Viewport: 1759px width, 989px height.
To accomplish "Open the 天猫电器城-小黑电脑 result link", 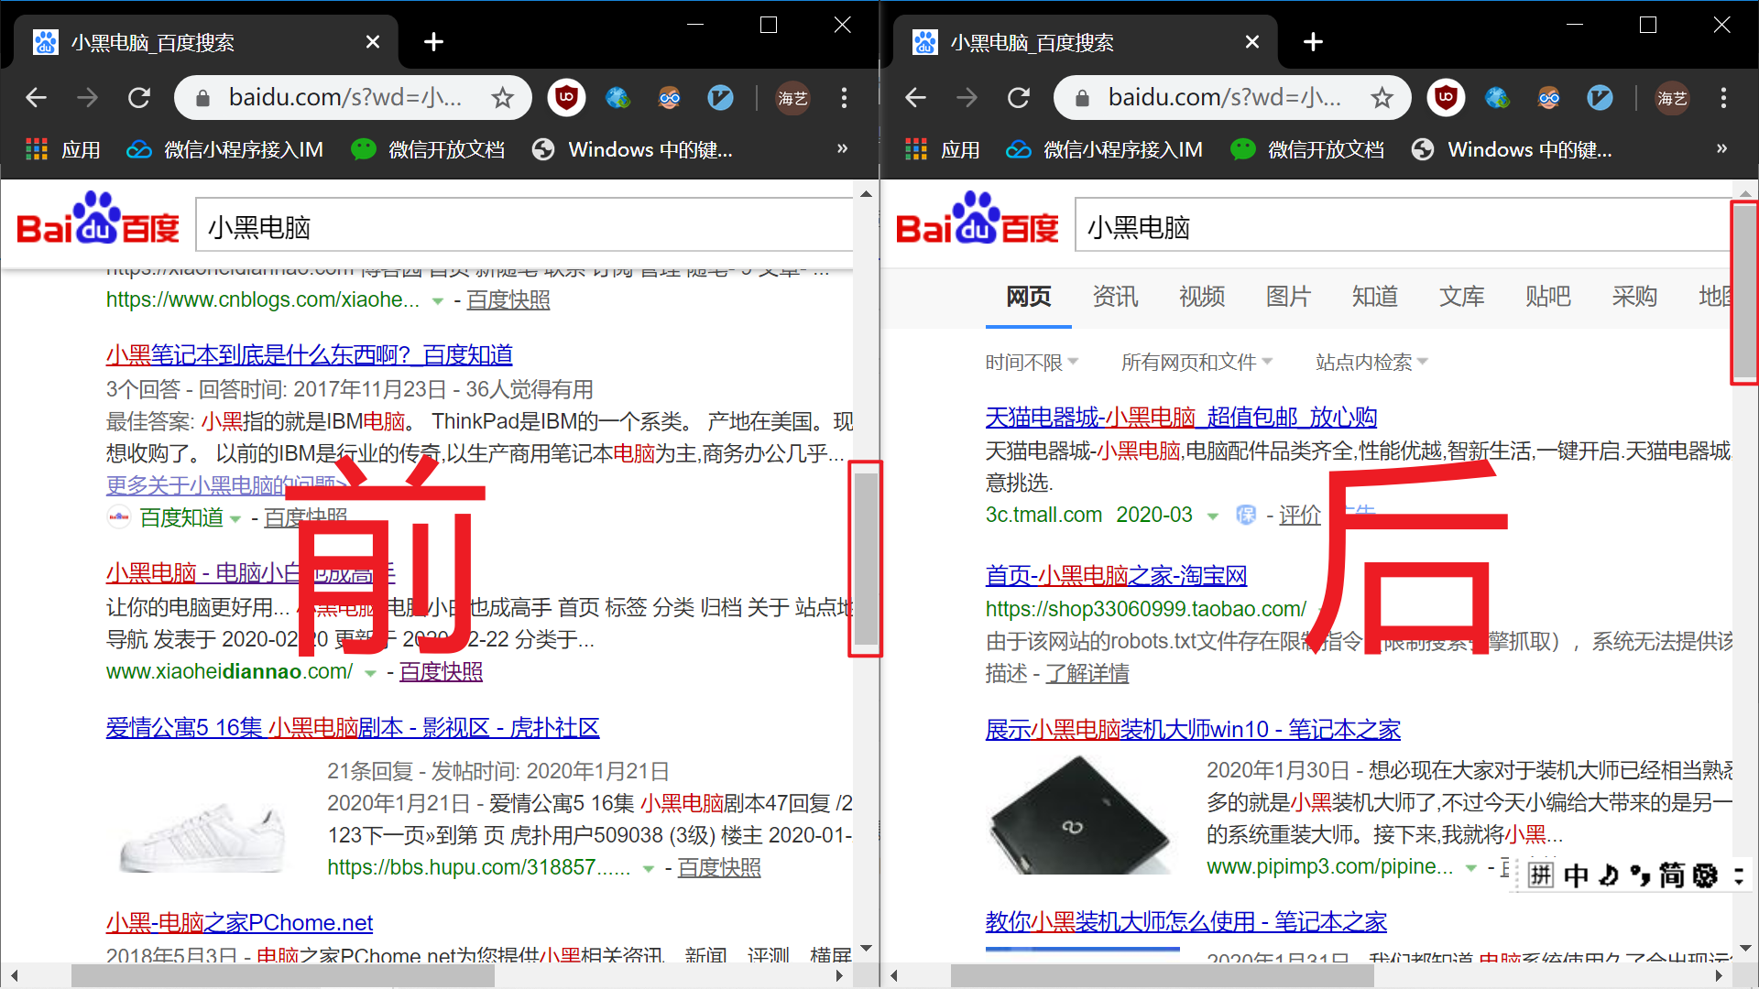I will point(1181,417).
